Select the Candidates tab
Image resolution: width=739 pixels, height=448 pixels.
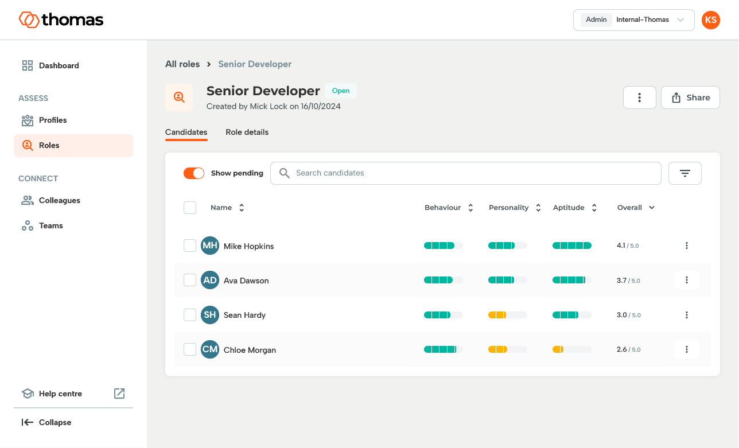click(186, 132)
